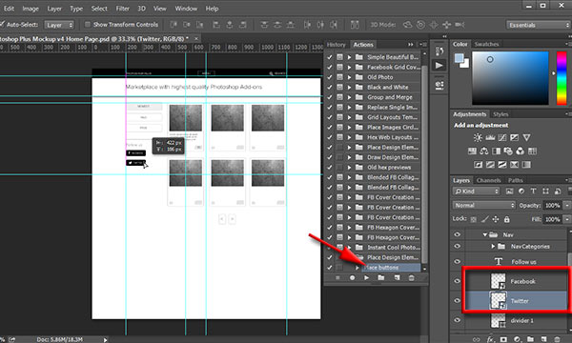Image resolution: width=572 pixels, height=343 pixels.
Task: Switch to the Channels tab
Action: (488, 180)
